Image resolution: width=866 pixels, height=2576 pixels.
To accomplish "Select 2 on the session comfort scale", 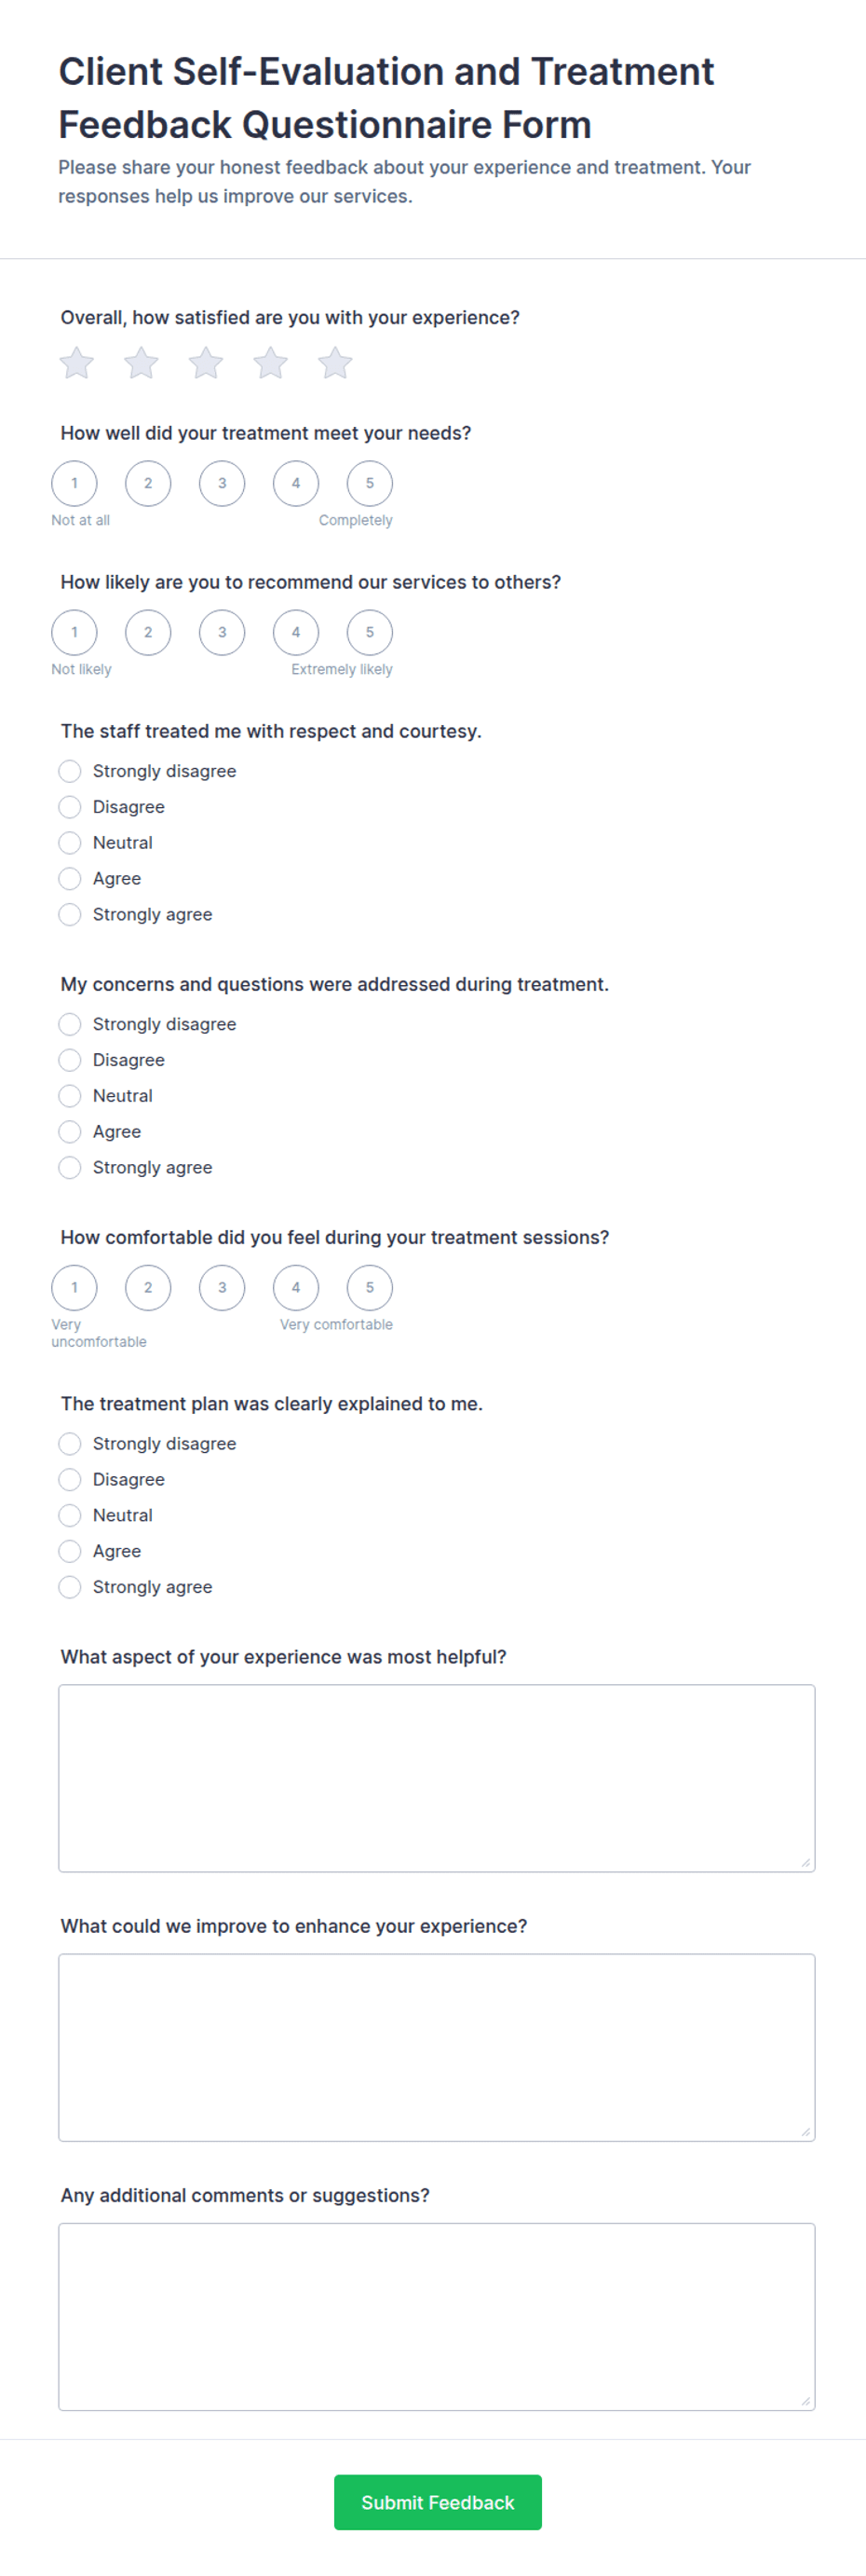I will [148, 1288].
